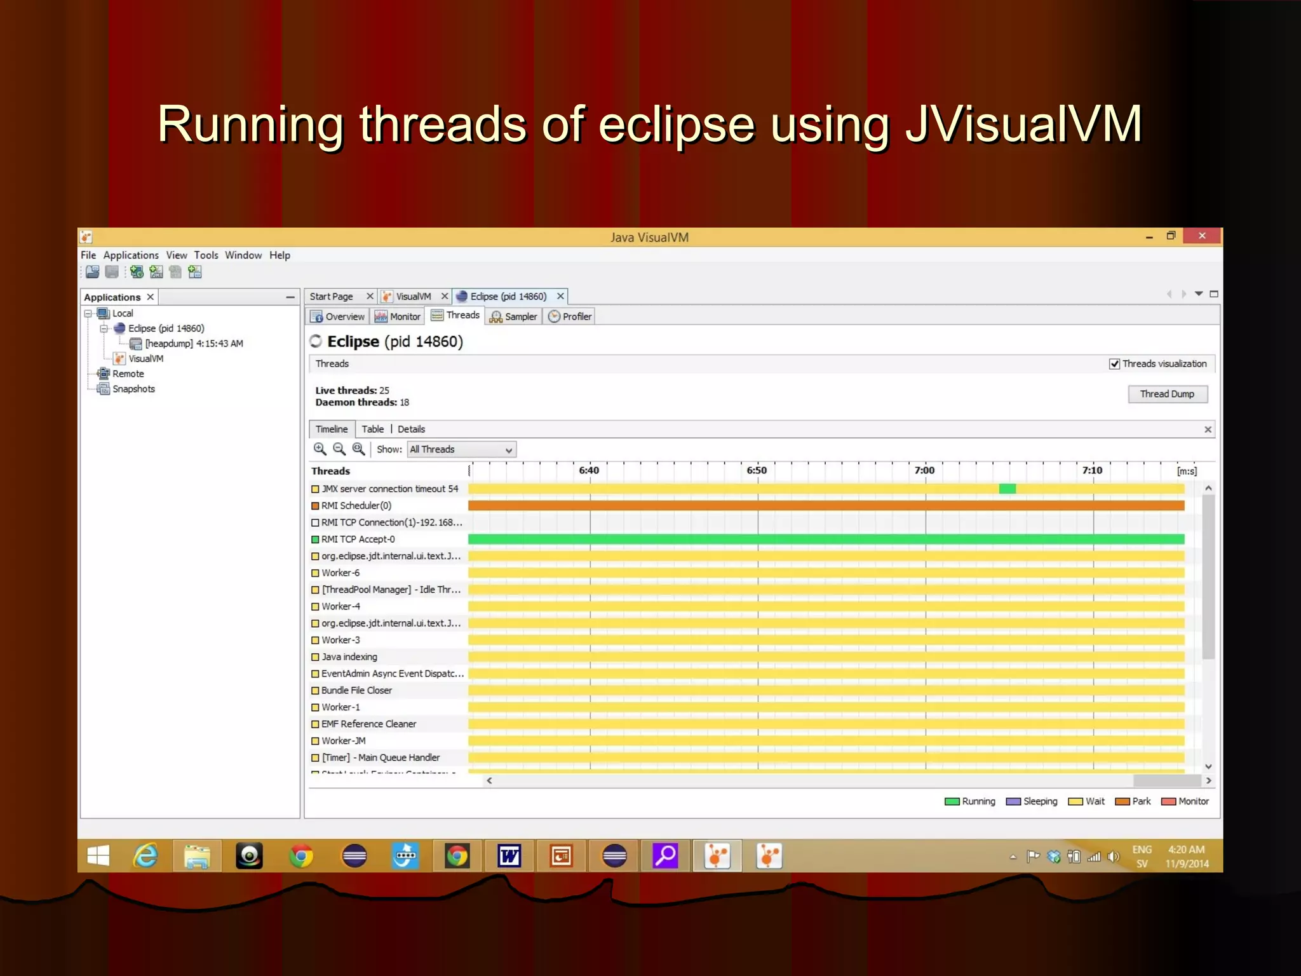Click RMI Scheduler(0) thread state box
This screenshot has width=1301, height=976.
315,506
